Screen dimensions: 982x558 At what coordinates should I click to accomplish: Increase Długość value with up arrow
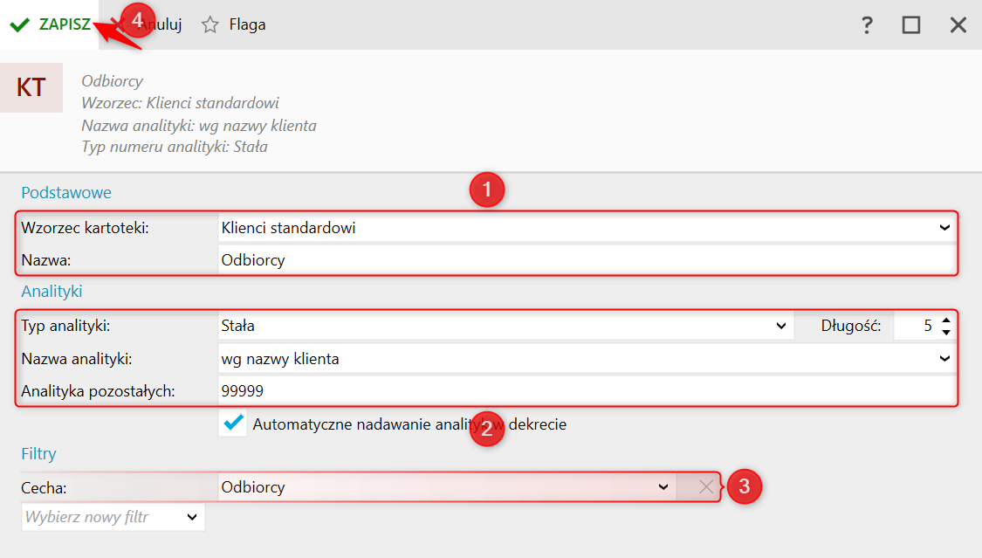click(945, 320)
